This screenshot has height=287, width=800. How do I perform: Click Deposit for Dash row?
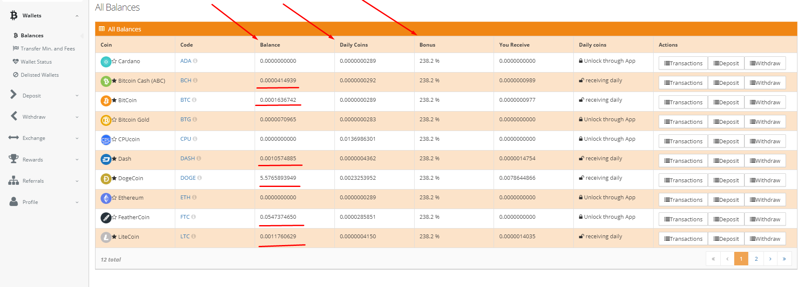coord(726,161)
